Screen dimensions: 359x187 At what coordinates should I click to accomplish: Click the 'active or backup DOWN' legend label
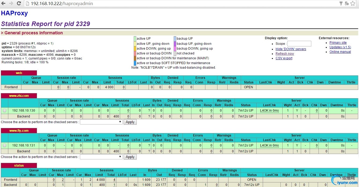click(154, 53)
